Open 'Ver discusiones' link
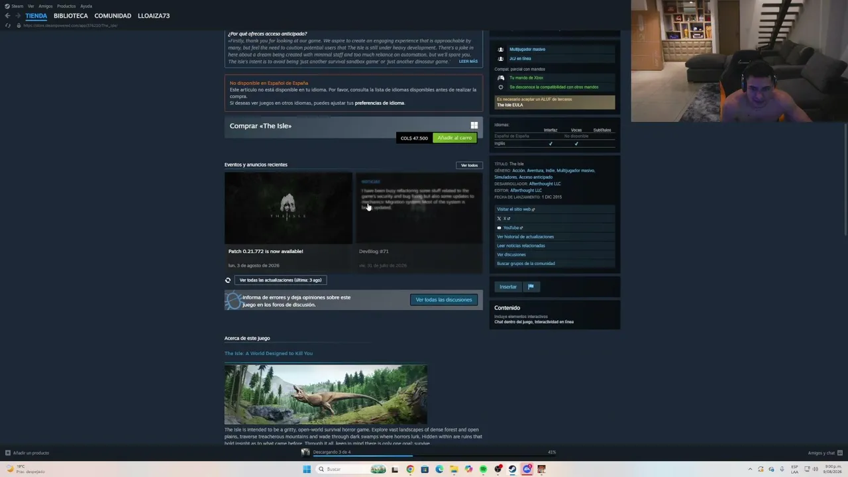The height and width of the screenshot is (477, 848). pyautogui.click(x=511, y=254)
